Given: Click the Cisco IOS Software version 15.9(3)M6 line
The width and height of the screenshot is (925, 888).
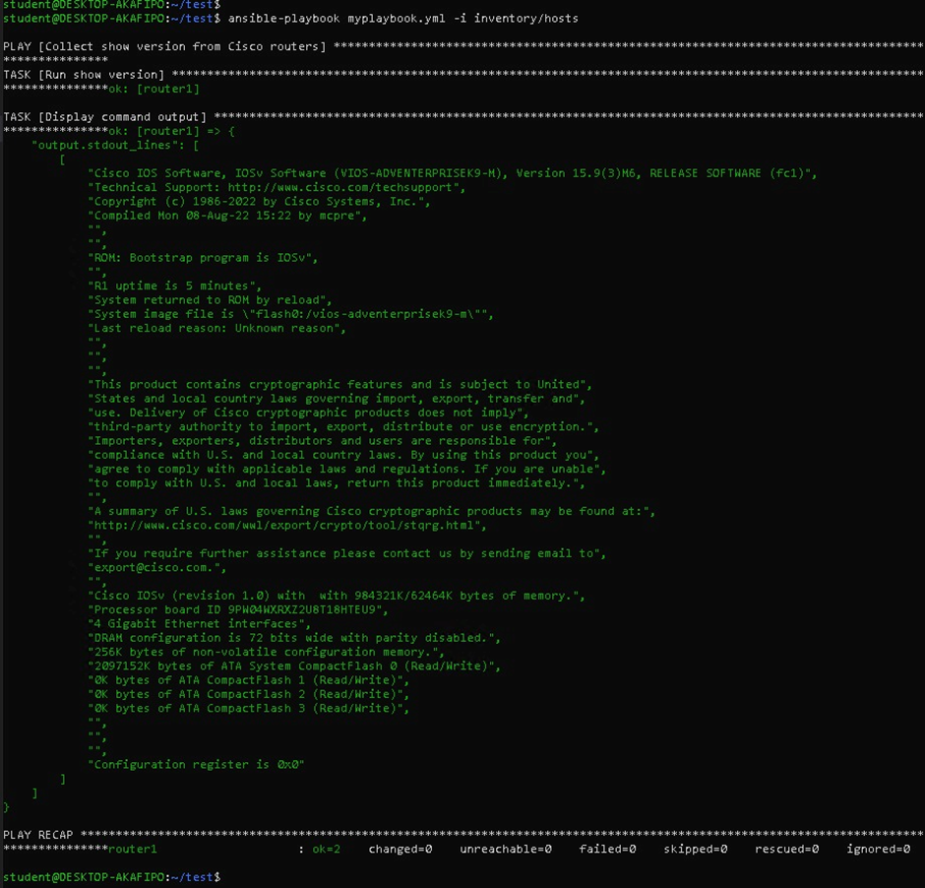Looking at the screenshot, I should 453,173.
